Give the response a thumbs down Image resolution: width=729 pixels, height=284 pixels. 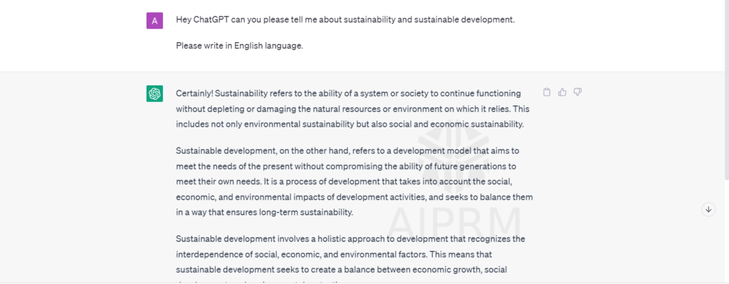[x=577, y=92]
